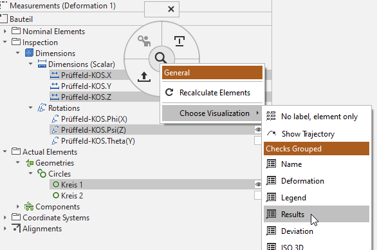Screen dimensions: 377x250
Task: Click the Geometries green cube icon
Action: coord(30,163)
